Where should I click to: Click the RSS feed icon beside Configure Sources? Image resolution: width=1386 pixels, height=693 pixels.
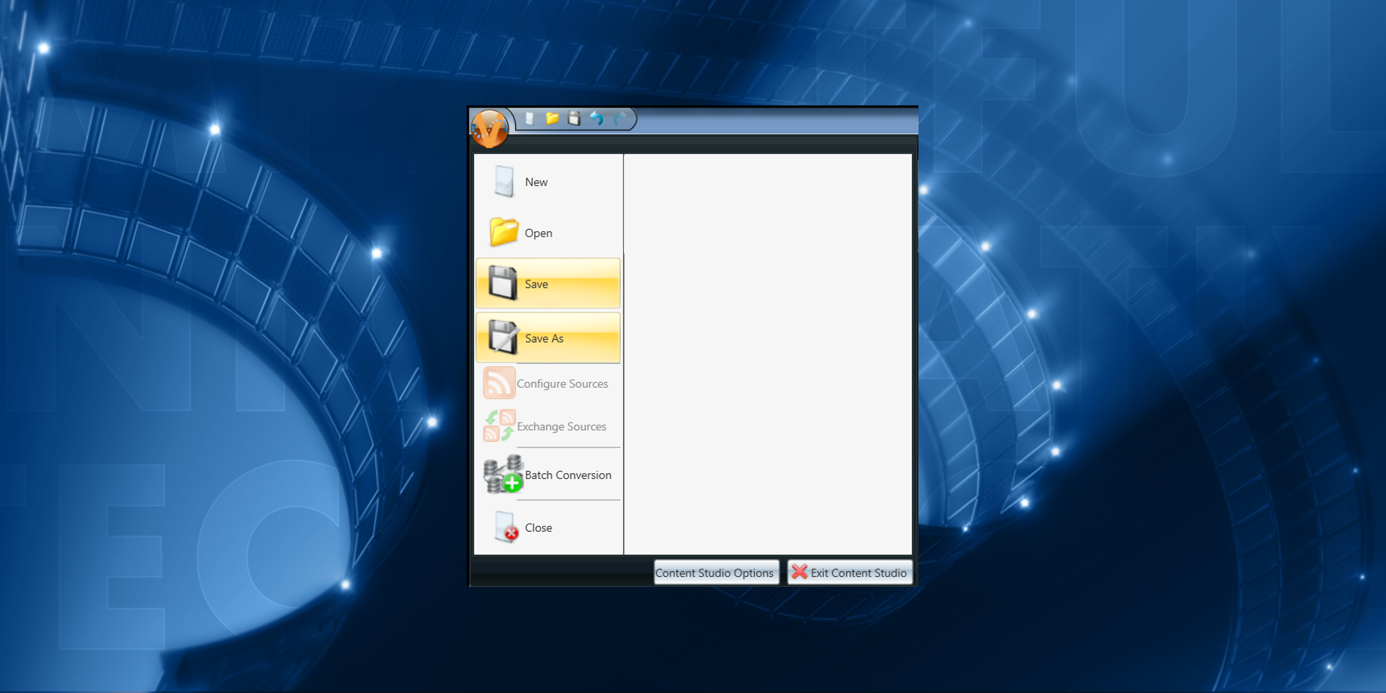click(499, 383)
